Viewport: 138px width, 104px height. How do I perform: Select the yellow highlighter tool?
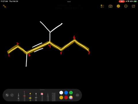pyautogui.click(x=30, y=97)
